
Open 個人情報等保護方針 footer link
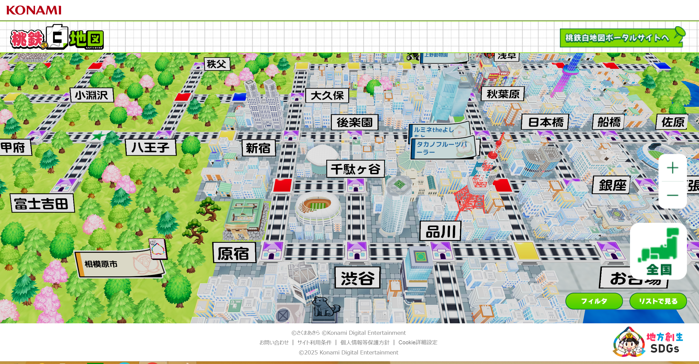[365, 342]
